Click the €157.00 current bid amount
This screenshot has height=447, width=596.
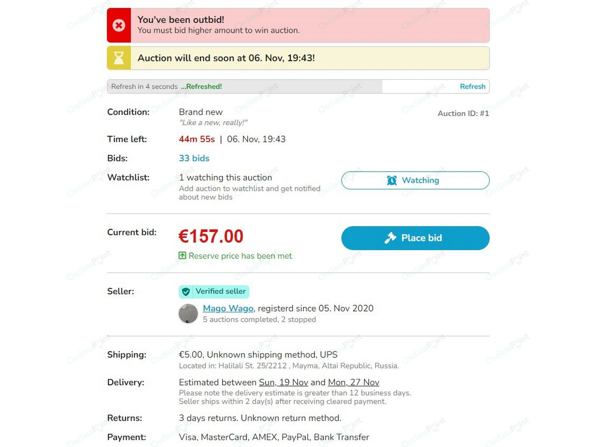211,237
